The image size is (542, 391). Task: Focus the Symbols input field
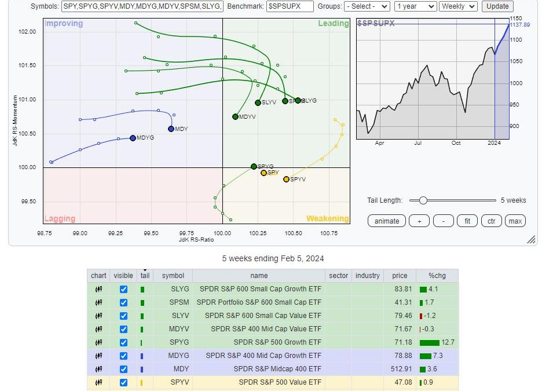[x=142, y=6]
